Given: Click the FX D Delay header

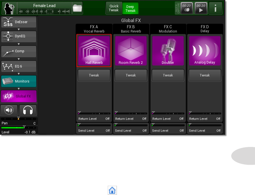Looking at the screenshot, I should click(x=205, y=29).
